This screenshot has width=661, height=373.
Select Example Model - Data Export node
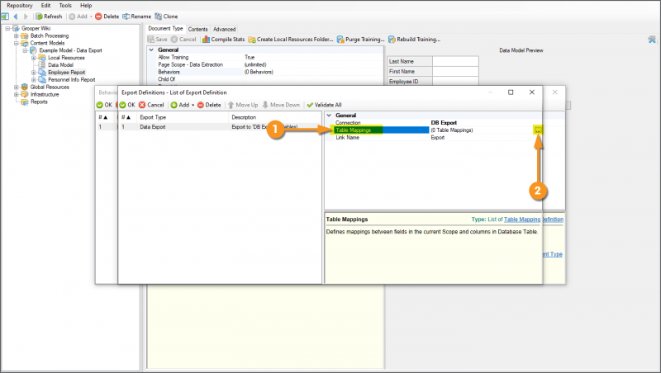70,50
